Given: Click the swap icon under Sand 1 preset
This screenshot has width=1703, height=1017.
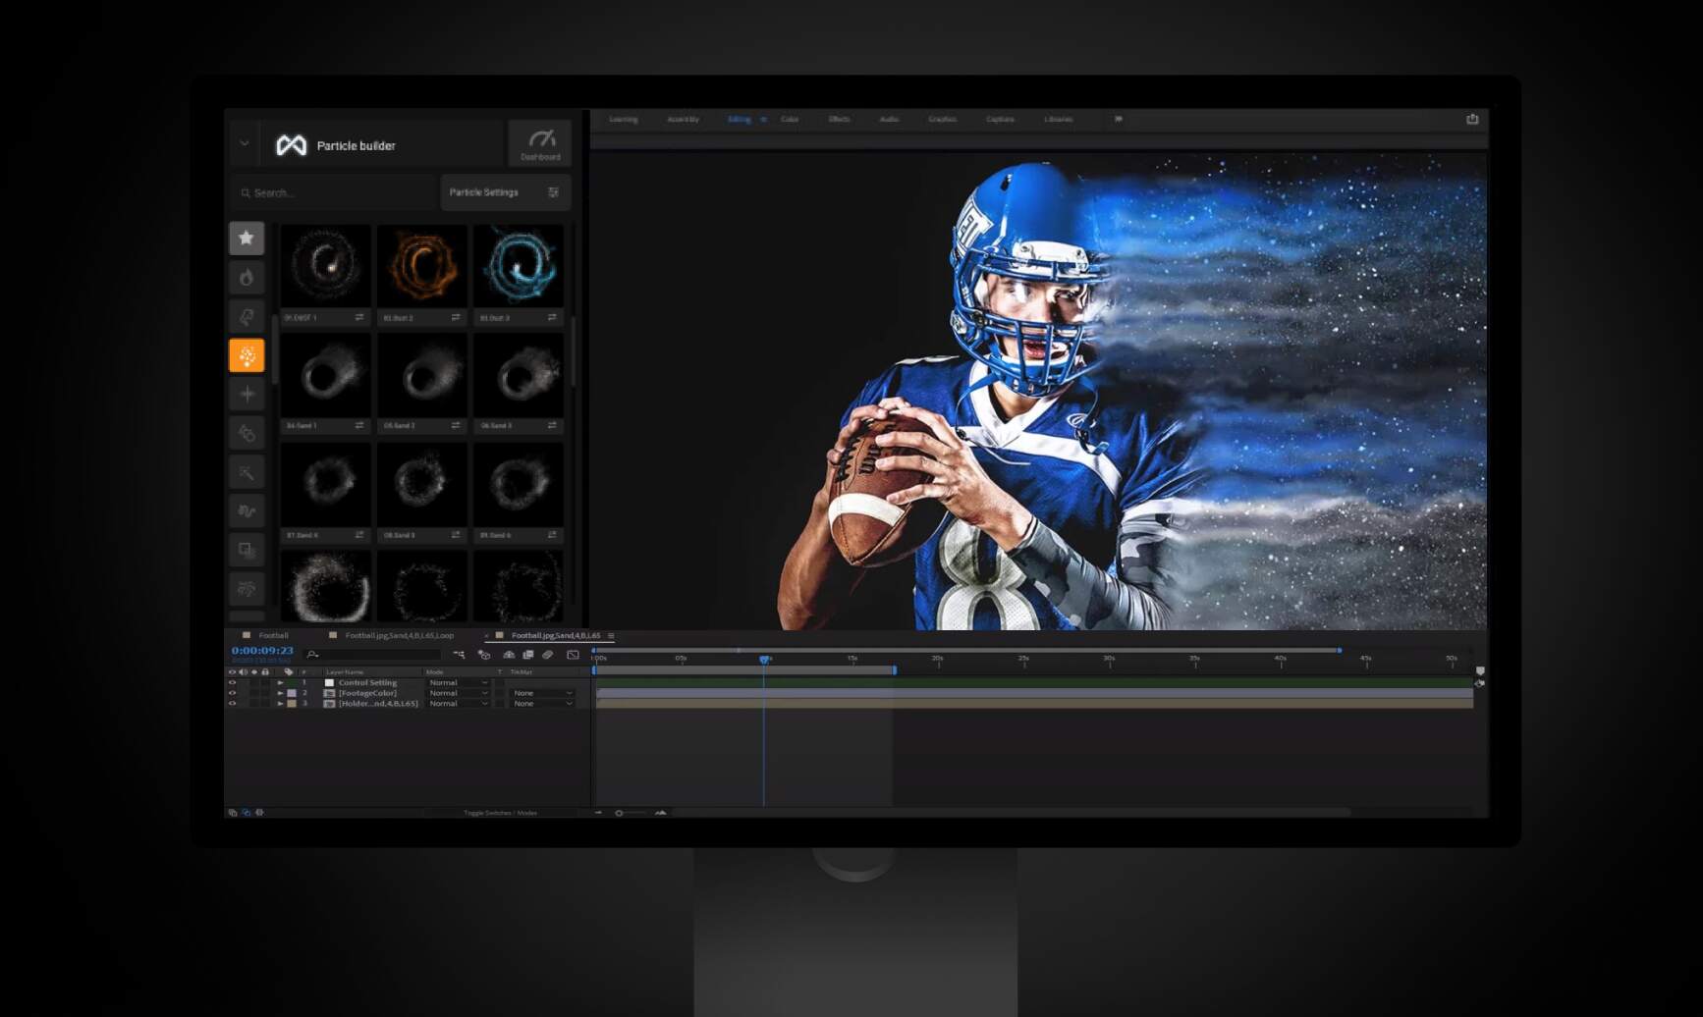Looking at the screenshot, I should 359,425.
